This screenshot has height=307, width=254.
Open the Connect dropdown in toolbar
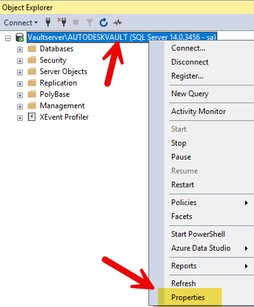coord(21,23)
